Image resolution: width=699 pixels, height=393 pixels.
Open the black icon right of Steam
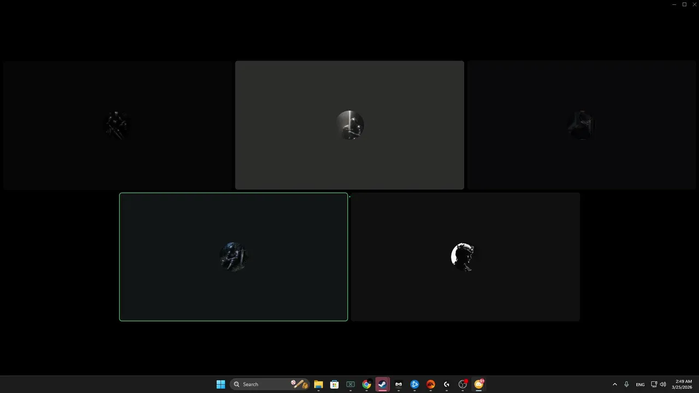pos(399,384)
